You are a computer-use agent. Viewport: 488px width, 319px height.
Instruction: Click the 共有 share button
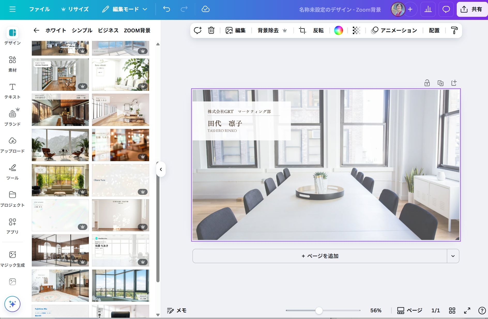pyautogui.click(x=472, y=9)
